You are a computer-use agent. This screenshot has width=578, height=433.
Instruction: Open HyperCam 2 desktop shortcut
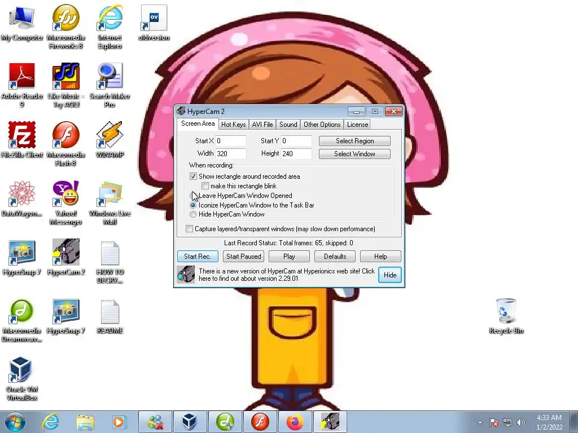coord(65,257)
